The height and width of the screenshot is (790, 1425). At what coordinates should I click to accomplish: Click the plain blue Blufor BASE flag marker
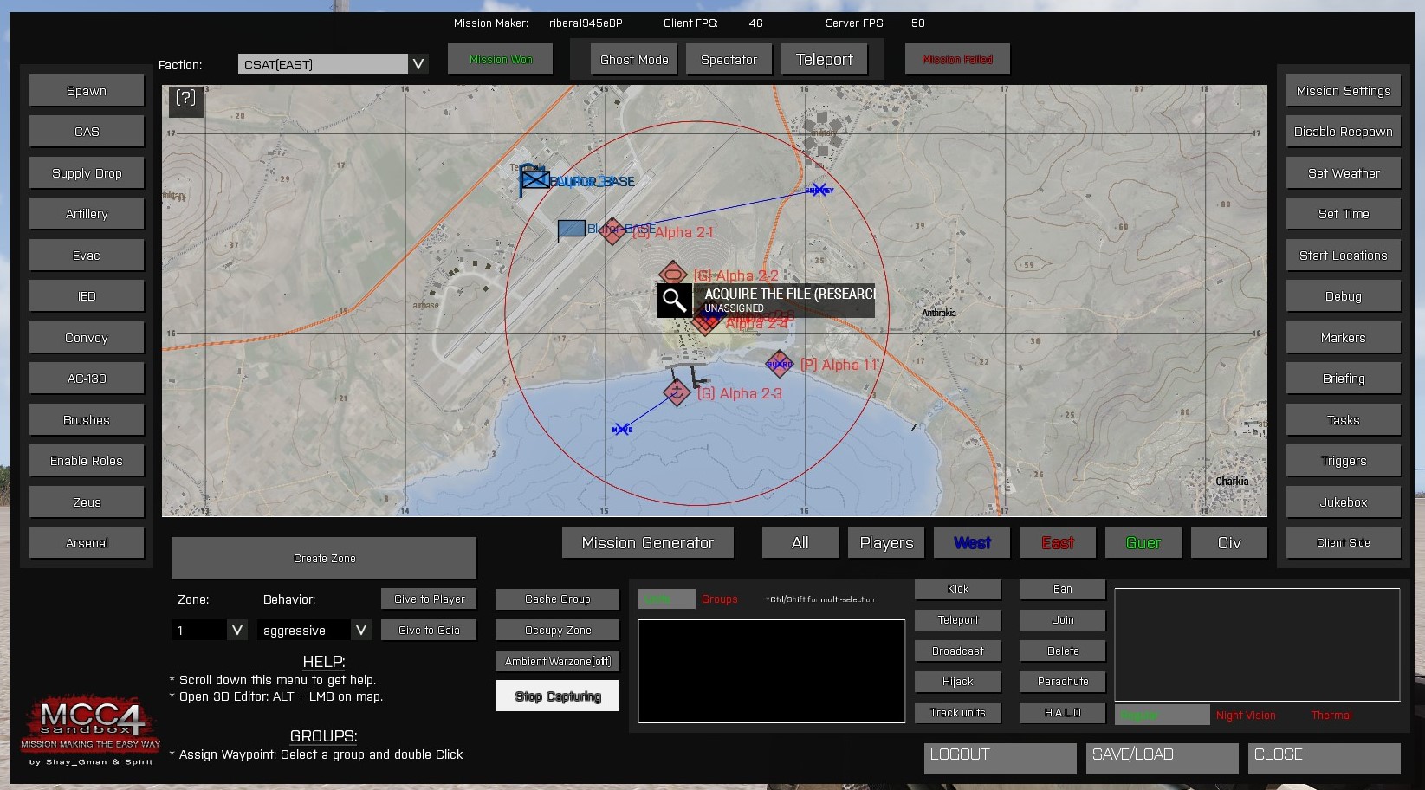[572, 230]
